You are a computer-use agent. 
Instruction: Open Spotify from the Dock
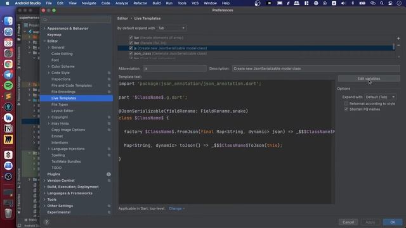click(8, 85)
